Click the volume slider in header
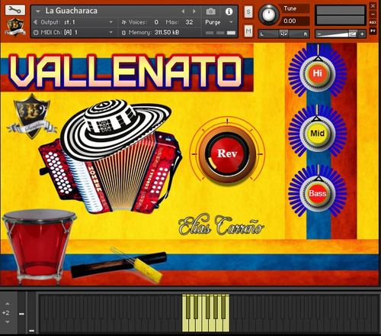 tap(341, 34)
